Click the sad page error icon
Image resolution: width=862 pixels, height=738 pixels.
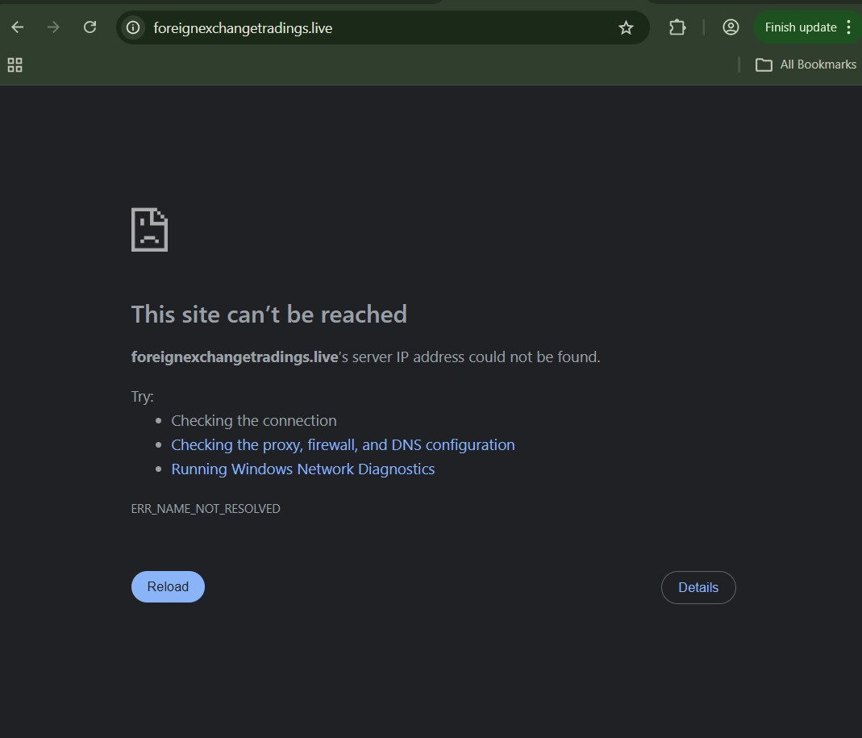point(149,230)
